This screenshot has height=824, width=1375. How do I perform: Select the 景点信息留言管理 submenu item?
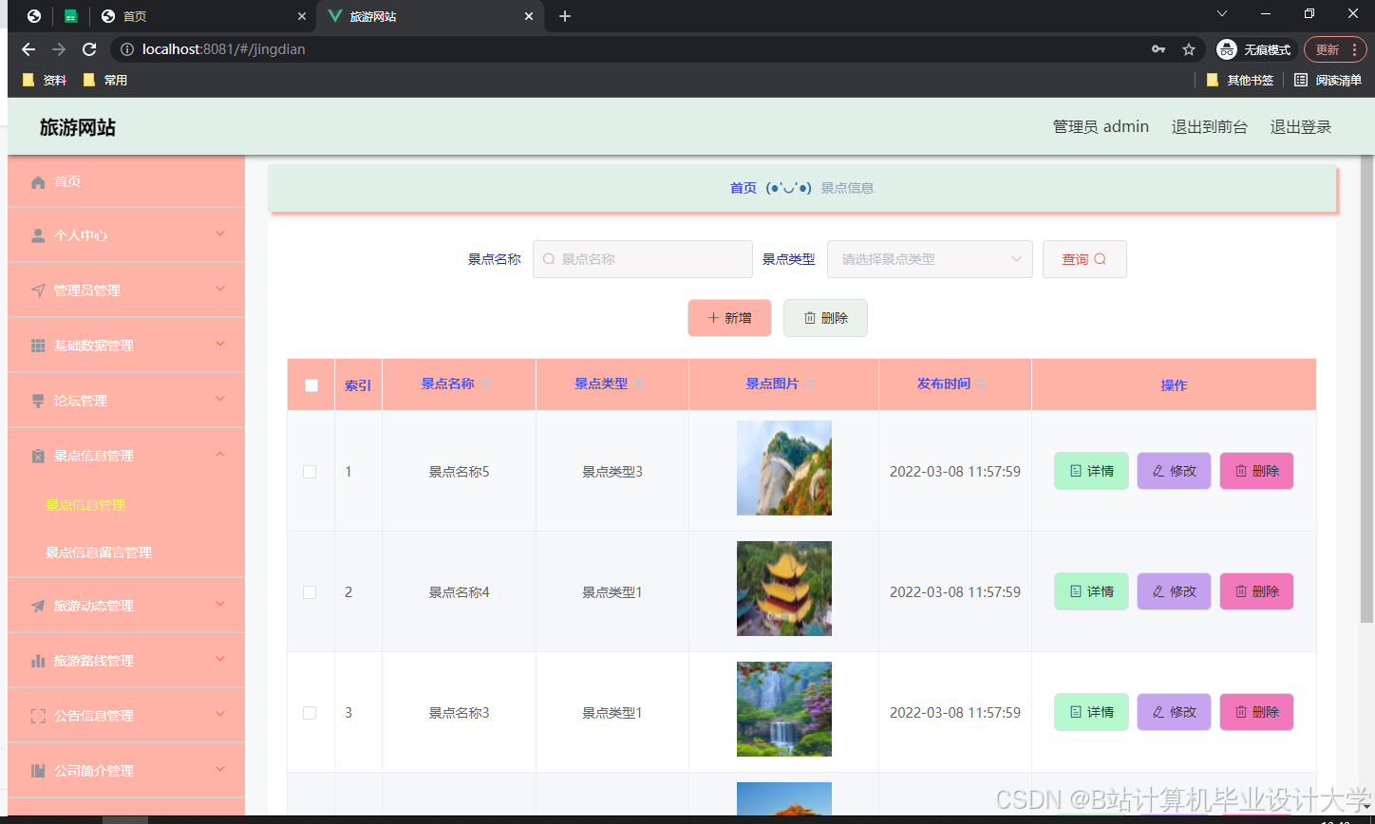tap(99, 552)
